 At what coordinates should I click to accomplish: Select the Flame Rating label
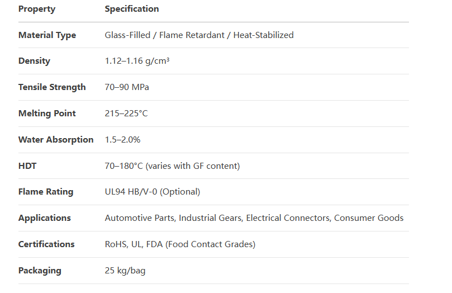[46, 192]
